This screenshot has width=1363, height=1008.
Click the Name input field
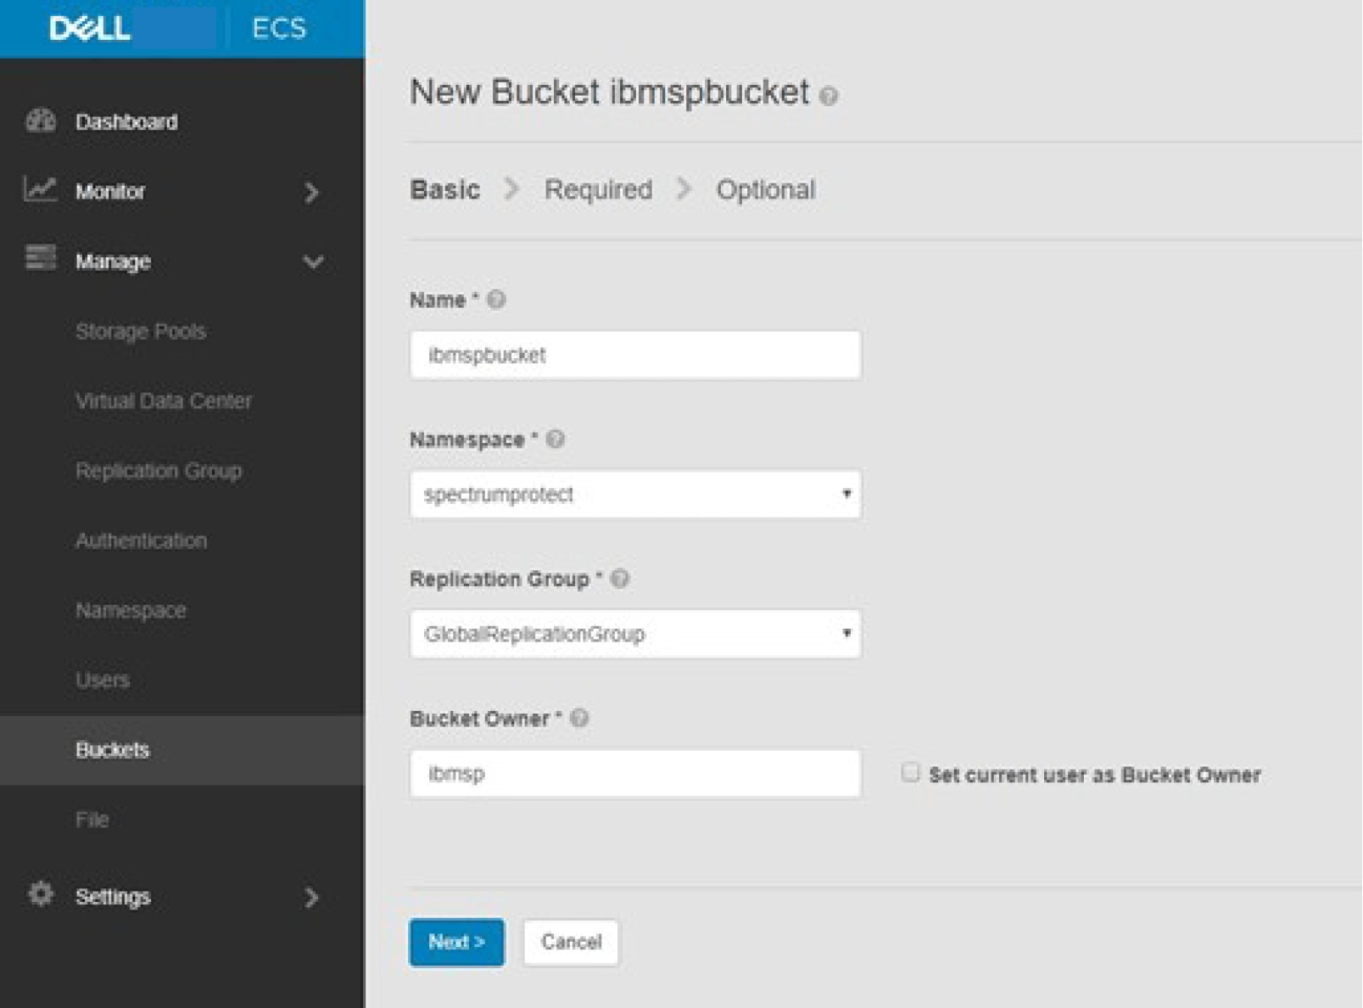635,355
